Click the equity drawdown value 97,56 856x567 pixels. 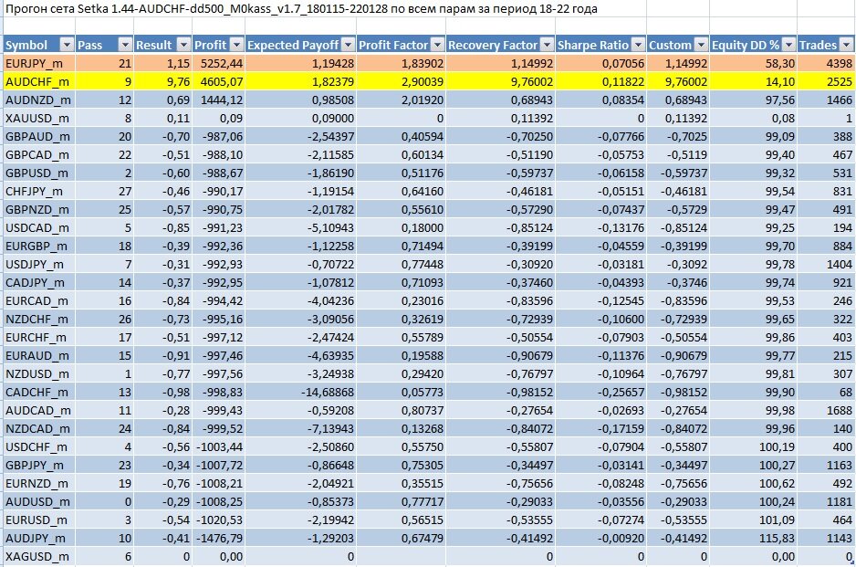(x=780, y=100)
